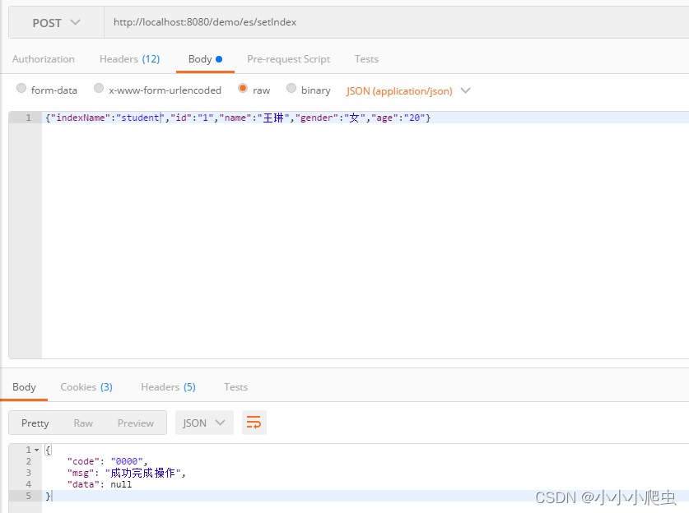Screen dimensions: 689x513
Task: Select the Pretty response view
Action: (35, 423)
